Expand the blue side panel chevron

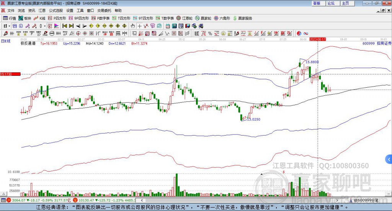click(x=389, y=159)
